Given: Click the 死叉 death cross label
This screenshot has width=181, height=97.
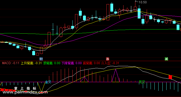Looking at the screenshot, I should 142,82.
